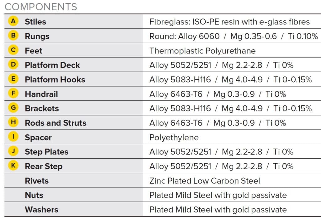Viewport: 321px width, 220px height.
Task: Select the yellow E badge for Platform Hooks
Action: (13, 79)
